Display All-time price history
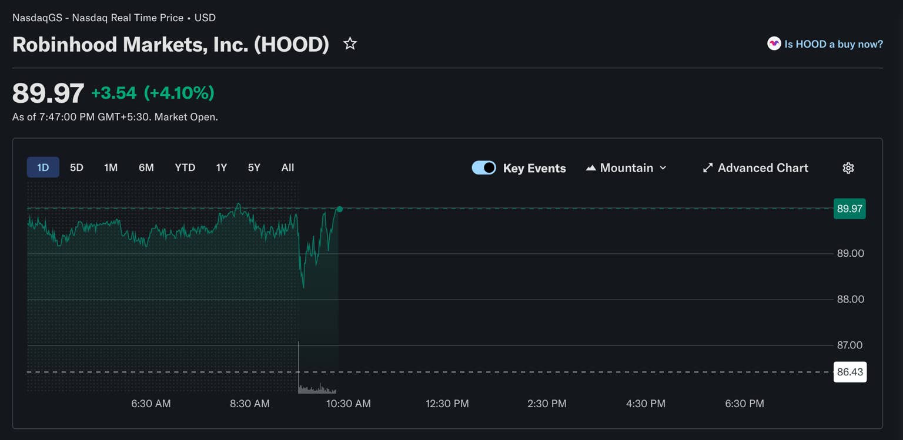This screenshot has height=440, width=903. click(287, 167)
